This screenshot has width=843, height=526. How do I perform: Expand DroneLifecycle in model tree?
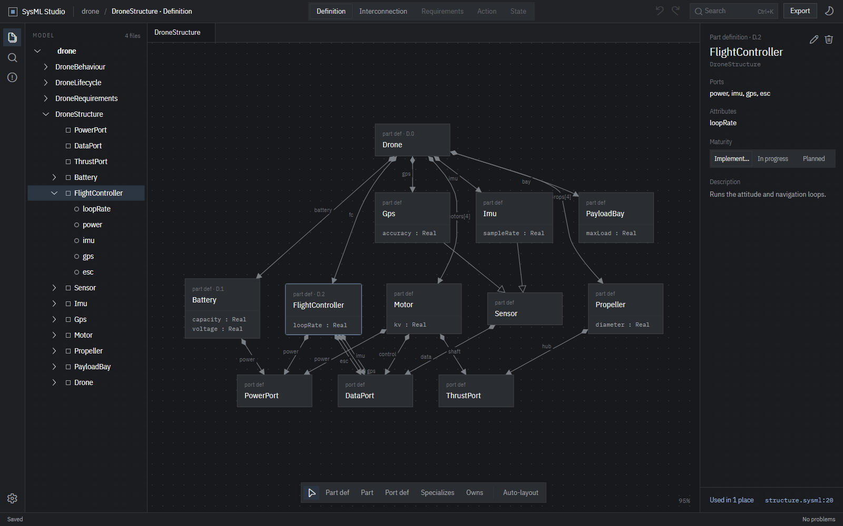pyautogui.click(x=46, y=83)
